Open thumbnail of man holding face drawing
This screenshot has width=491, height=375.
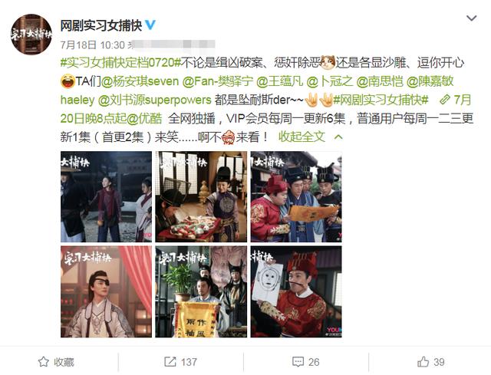(296, 291)
